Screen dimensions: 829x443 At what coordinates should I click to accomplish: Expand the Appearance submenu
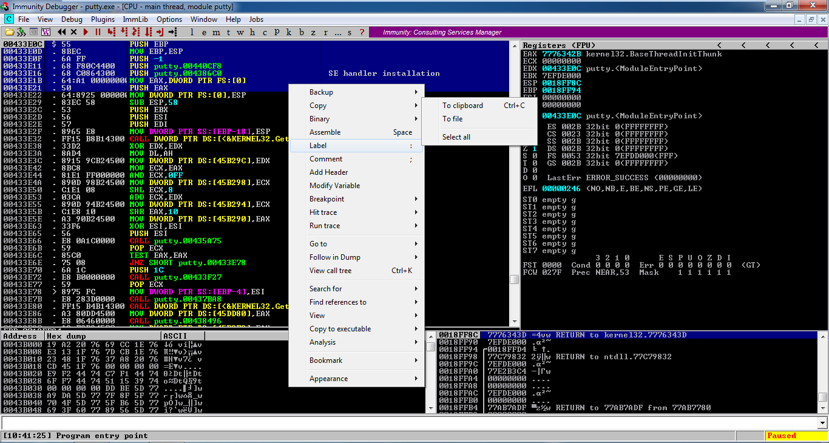356,379
